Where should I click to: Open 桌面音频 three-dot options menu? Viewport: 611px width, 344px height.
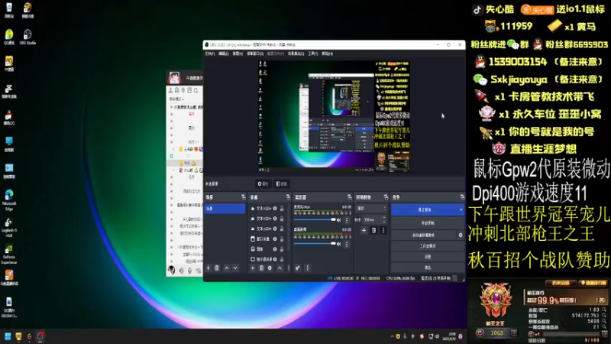coord(347,244)
